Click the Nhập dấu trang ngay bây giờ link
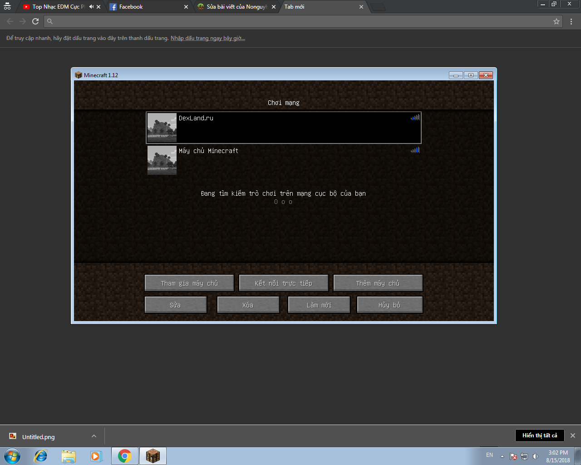Screen dimensions: 581x465 point(208,38)
